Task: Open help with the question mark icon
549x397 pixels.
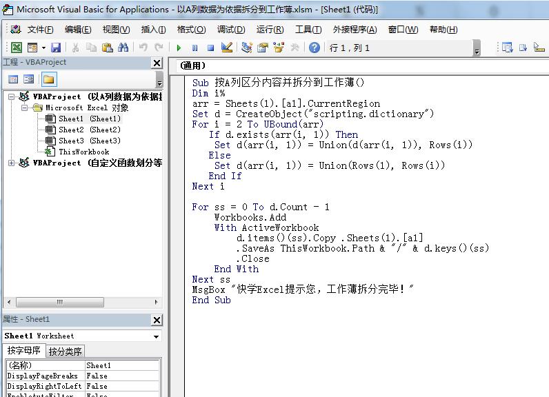Action: coord(315,48)
